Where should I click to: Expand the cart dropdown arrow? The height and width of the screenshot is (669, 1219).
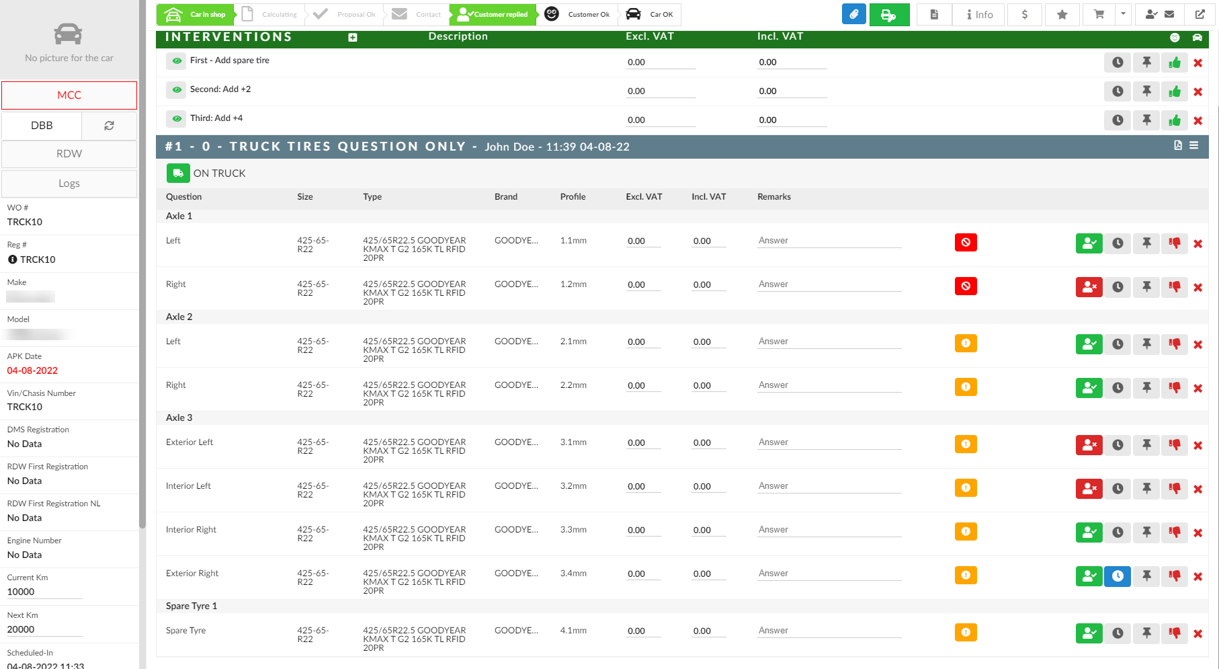[1123, 14]
